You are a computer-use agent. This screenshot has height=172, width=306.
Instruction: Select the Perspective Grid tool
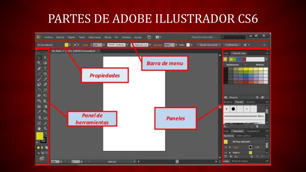45,101
